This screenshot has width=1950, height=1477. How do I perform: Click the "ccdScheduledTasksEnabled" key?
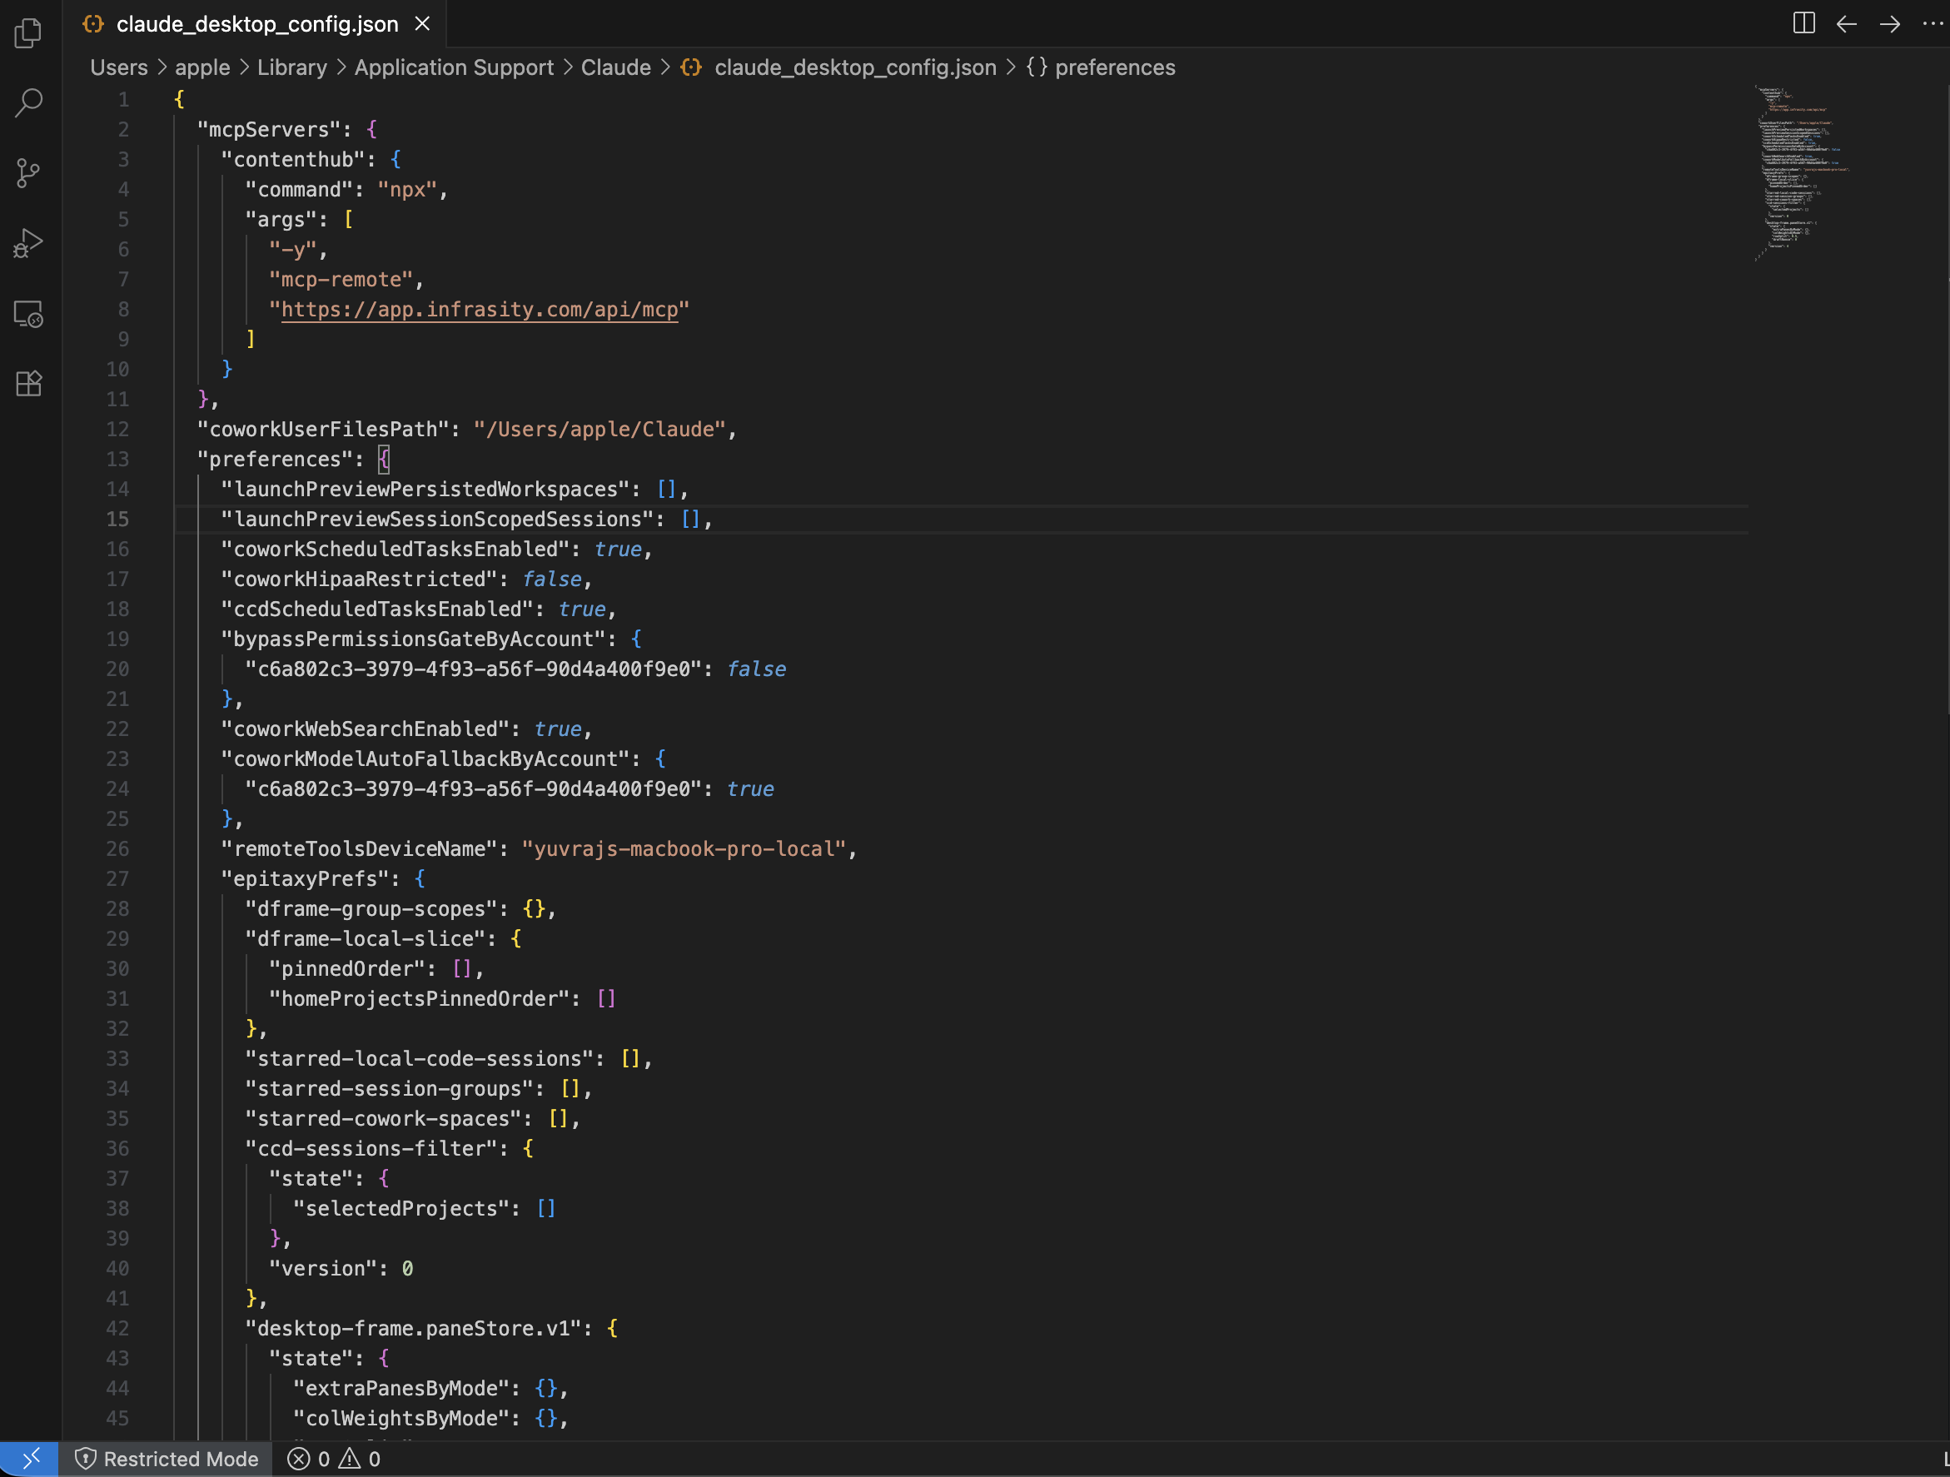(377, 609)
